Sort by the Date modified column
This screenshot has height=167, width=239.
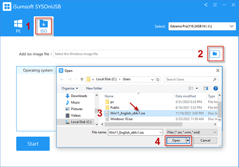186,96
